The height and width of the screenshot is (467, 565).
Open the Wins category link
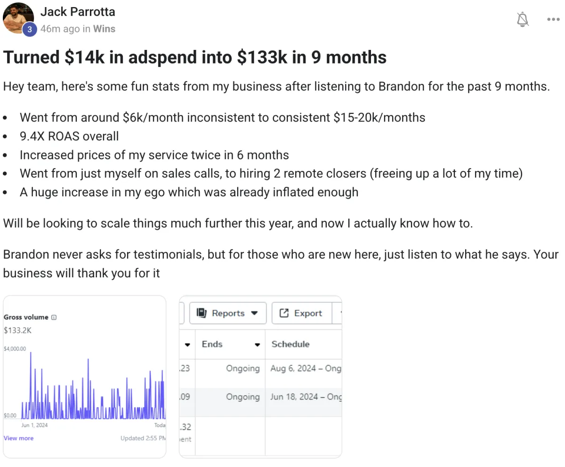[104, 29]
